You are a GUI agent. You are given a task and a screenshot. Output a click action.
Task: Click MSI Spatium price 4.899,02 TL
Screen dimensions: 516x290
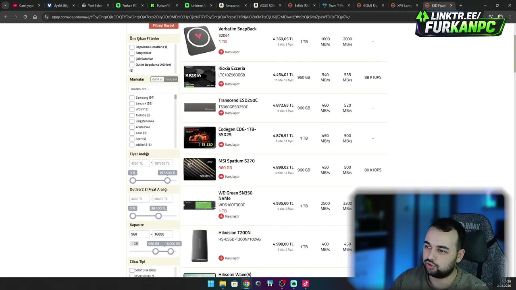pyautogui.click(x=283, y=167)
